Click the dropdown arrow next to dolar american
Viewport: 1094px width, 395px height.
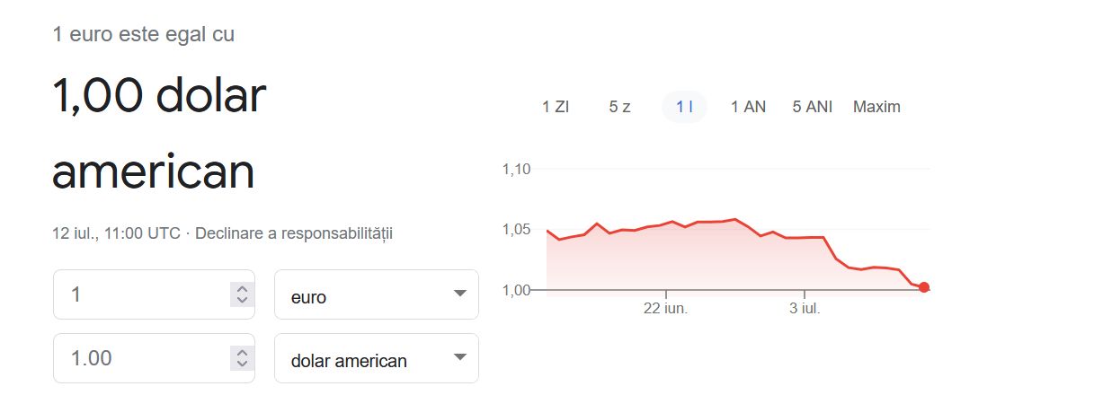coord(459,357)
